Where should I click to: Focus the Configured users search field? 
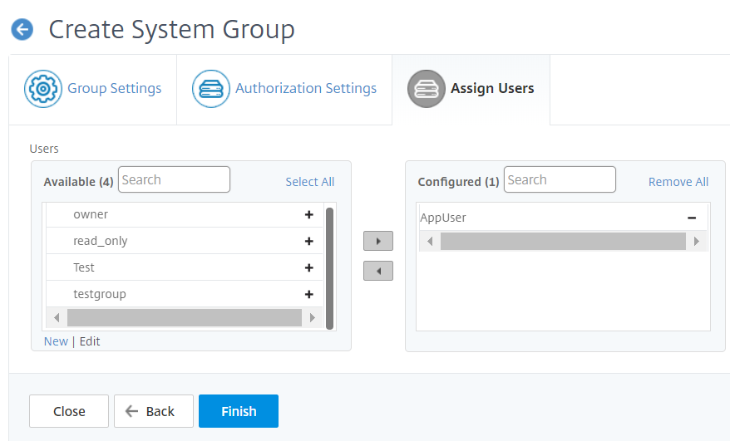click(x=560, y=179)
